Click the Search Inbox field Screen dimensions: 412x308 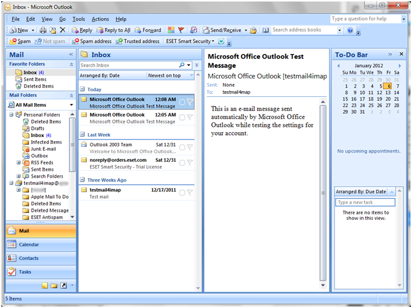(x=129, y=65)
